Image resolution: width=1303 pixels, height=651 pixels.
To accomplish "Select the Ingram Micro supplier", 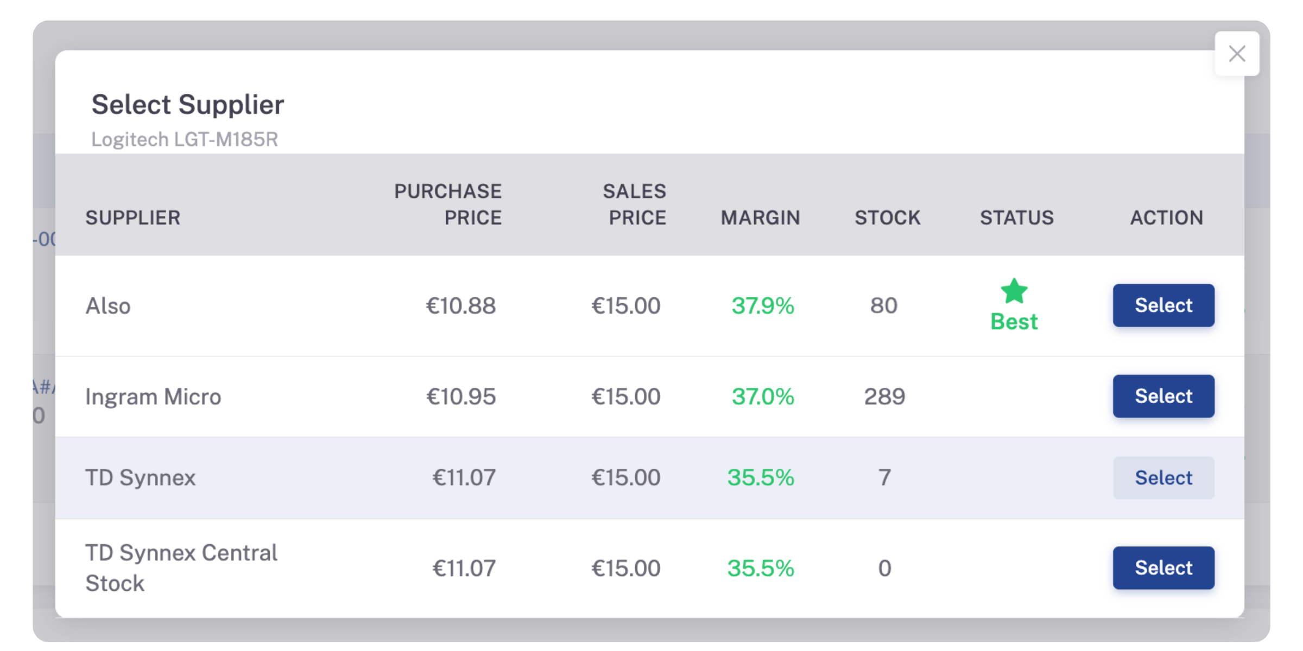I will tap(1163, 396).
